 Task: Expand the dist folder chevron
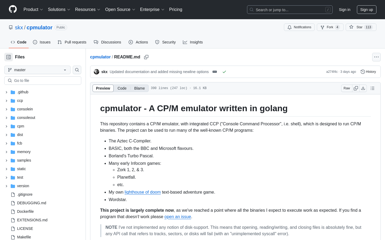pos(6,135)
